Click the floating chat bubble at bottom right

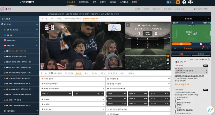tap(210, 110)
